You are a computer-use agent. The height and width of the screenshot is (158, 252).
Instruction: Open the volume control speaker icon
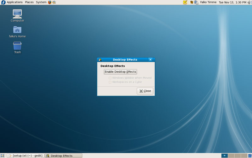point(249,2)
